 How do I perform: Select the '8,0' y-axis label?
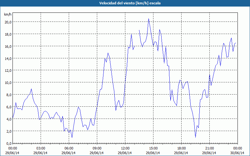pyautogui.click(x=9, y=95)
